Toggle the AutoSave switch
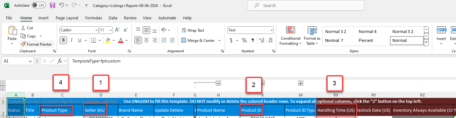The height and width of the screenshot is (118, 456). [x=39, y=5]
